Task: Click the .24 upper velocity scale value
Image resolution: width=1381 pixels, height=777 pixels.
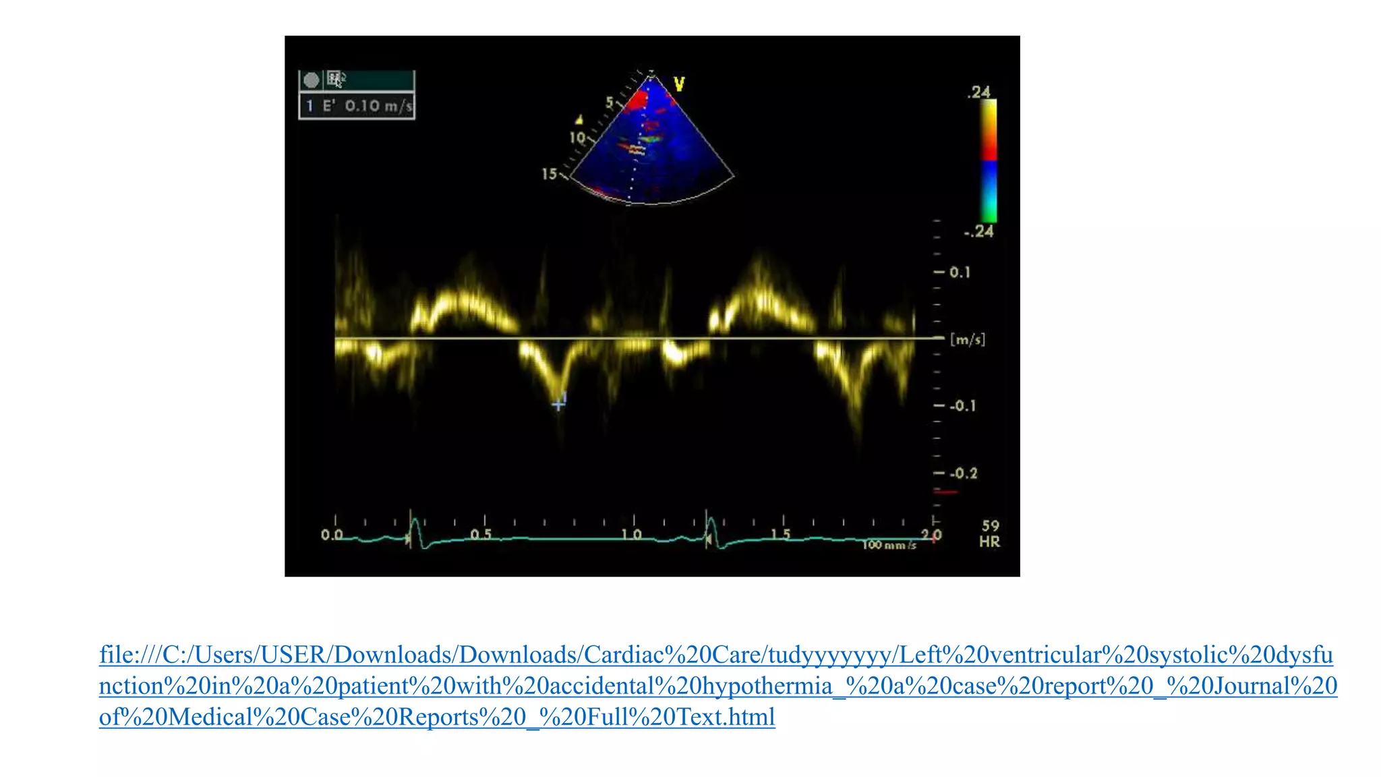Action: 978,92
